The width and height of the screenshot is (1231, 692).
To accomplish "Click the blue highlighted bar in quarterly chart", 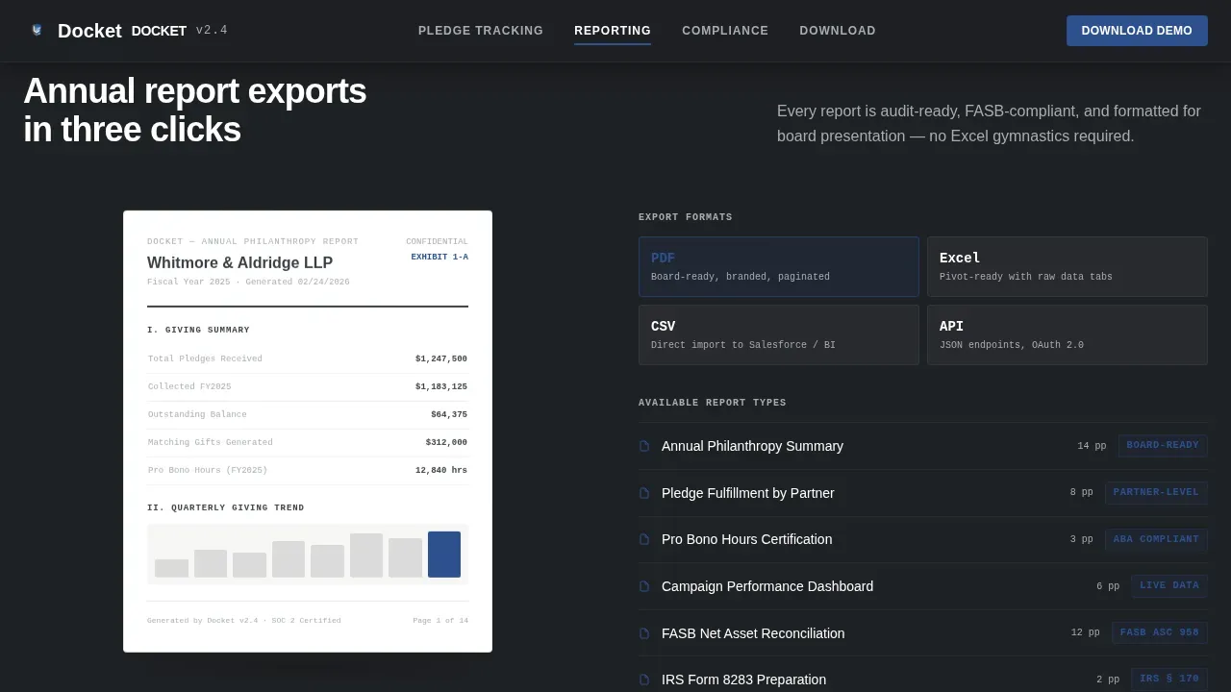I will [444, 555].
